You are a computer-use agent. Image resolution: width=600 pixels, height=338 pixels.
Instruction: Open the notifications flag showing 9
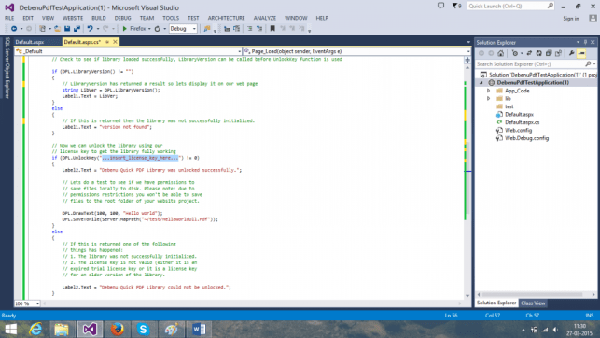tap(456, 6)
